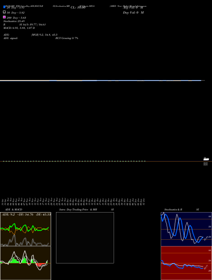Click the 'BUY Growing @ 7%' signal text
Image resolution: width=212 pixels, height=280 pixels.
click(x=67, y=38)
